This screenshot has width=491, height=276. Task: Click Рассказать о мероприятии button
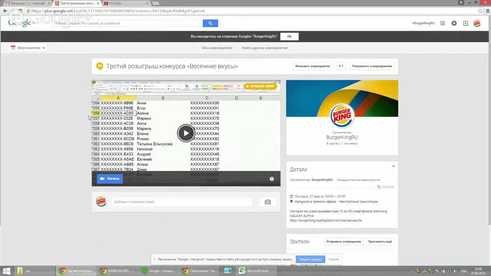[x=372, y=66]
